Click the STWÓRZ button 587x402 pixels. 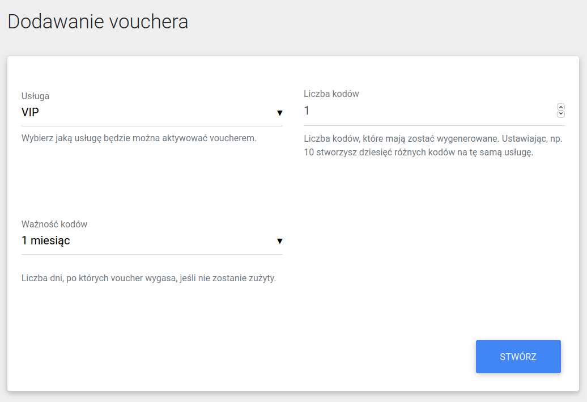[518, 357]
